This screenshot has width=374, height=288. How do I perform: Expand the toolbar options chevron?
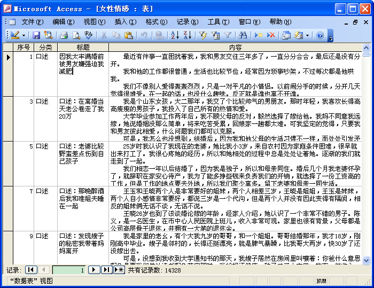330,36
